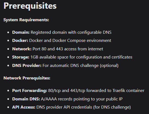
Task: Click text 'DNS provider API credentials'
Action: 64,107
